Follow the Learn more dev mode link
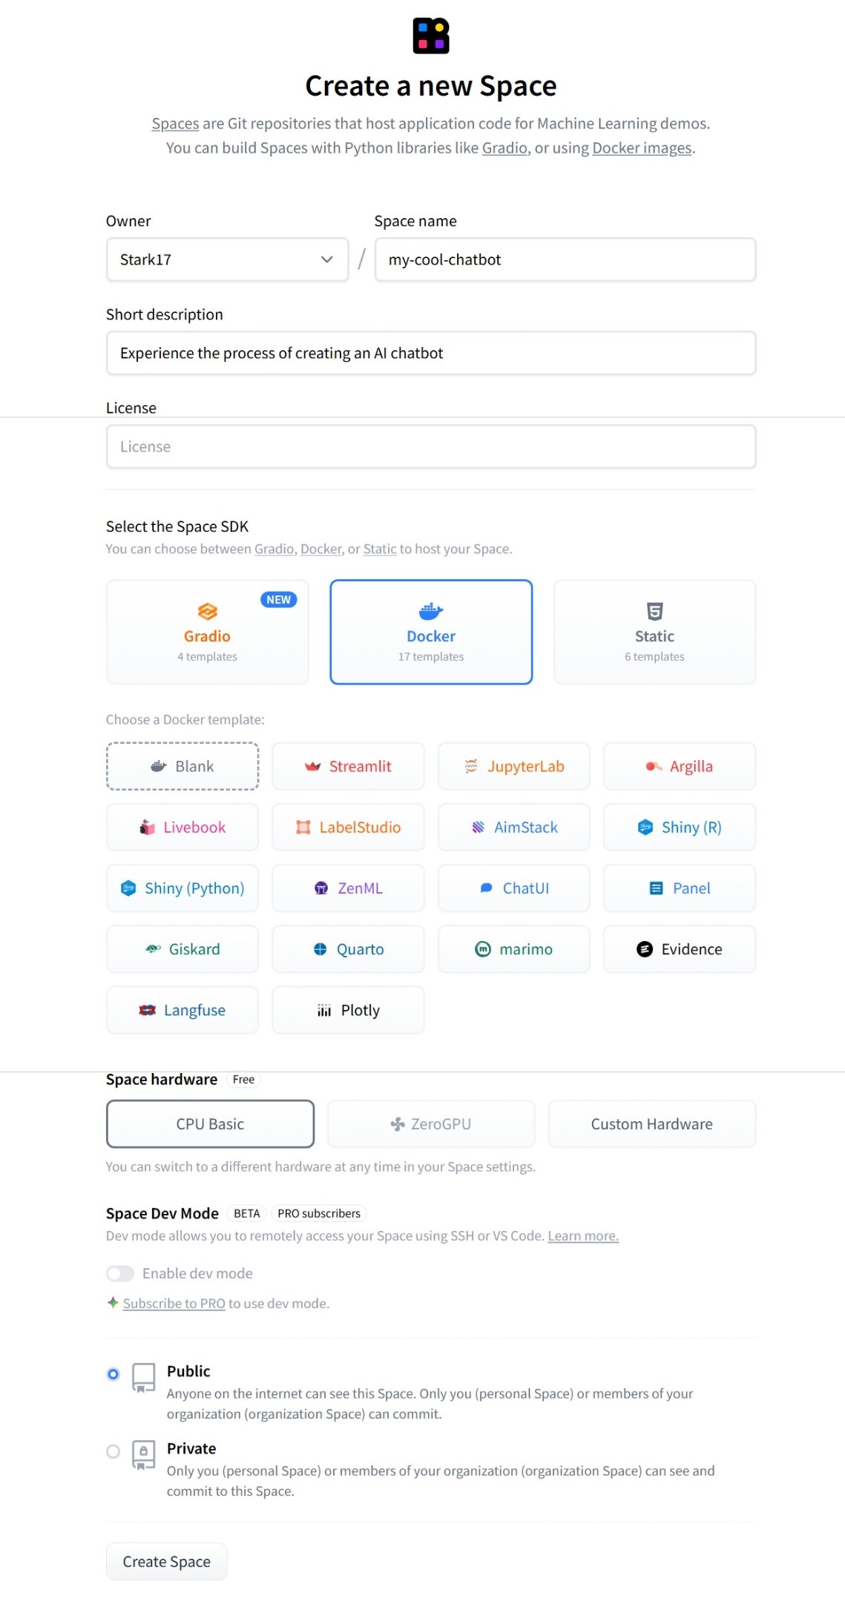Viewport: 845px width, 1621px height. pos(582,1235)
